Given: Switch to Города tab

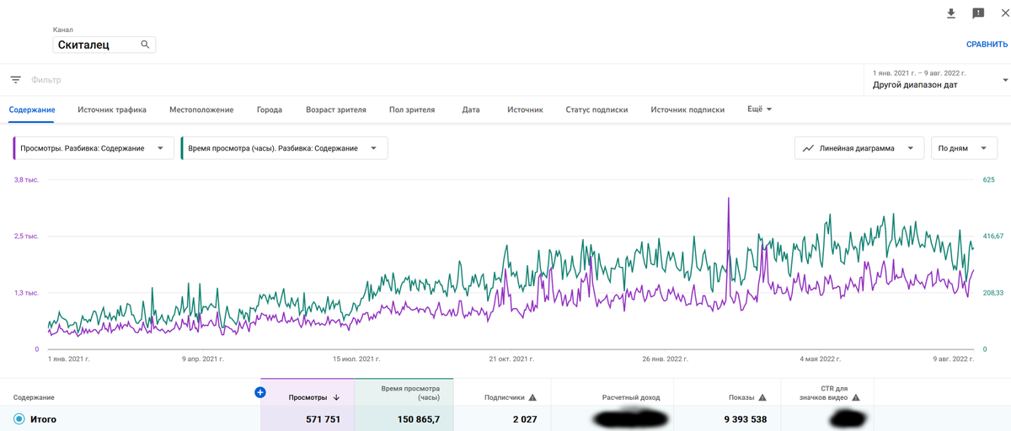Looking at the screenshot, I should click(270, 109).
